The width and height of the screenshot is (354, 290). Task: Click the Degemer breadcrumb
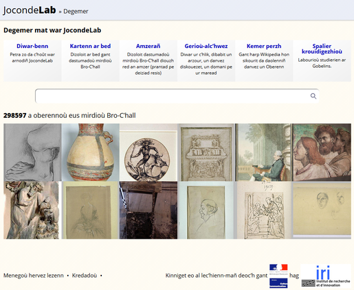pyautogui.click(x=76, y=11)
